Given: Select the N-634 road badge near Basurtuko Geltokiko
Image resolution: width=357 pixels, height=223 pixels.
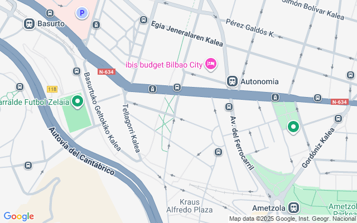Looking at the screenshot, I should click(x=107, y=72).
